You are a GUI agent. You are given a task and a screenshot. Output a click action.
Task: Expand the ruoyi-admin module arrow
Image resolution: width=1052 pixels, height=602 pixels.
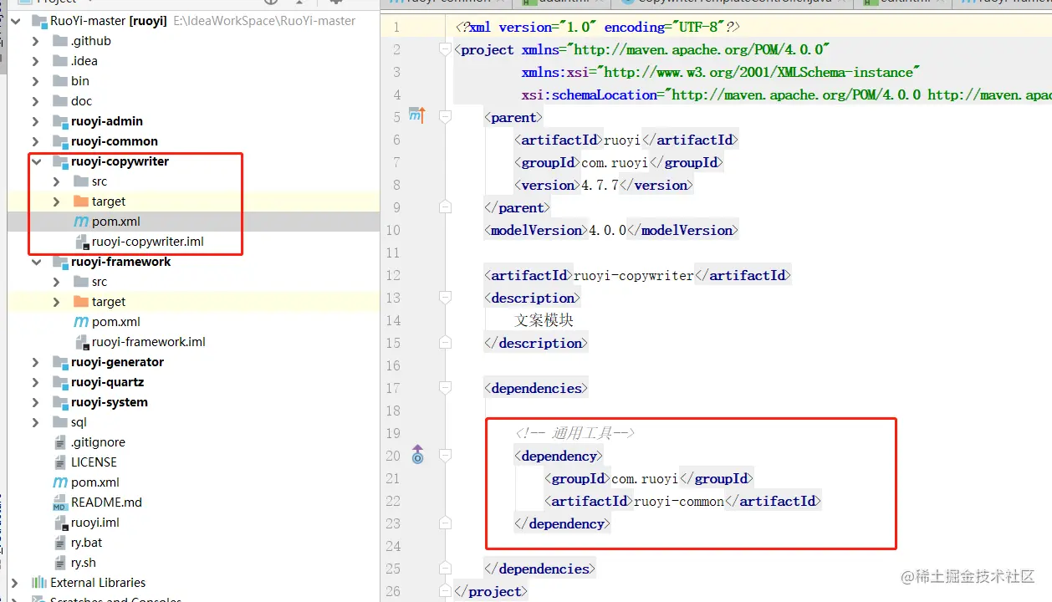coord(35,121)
